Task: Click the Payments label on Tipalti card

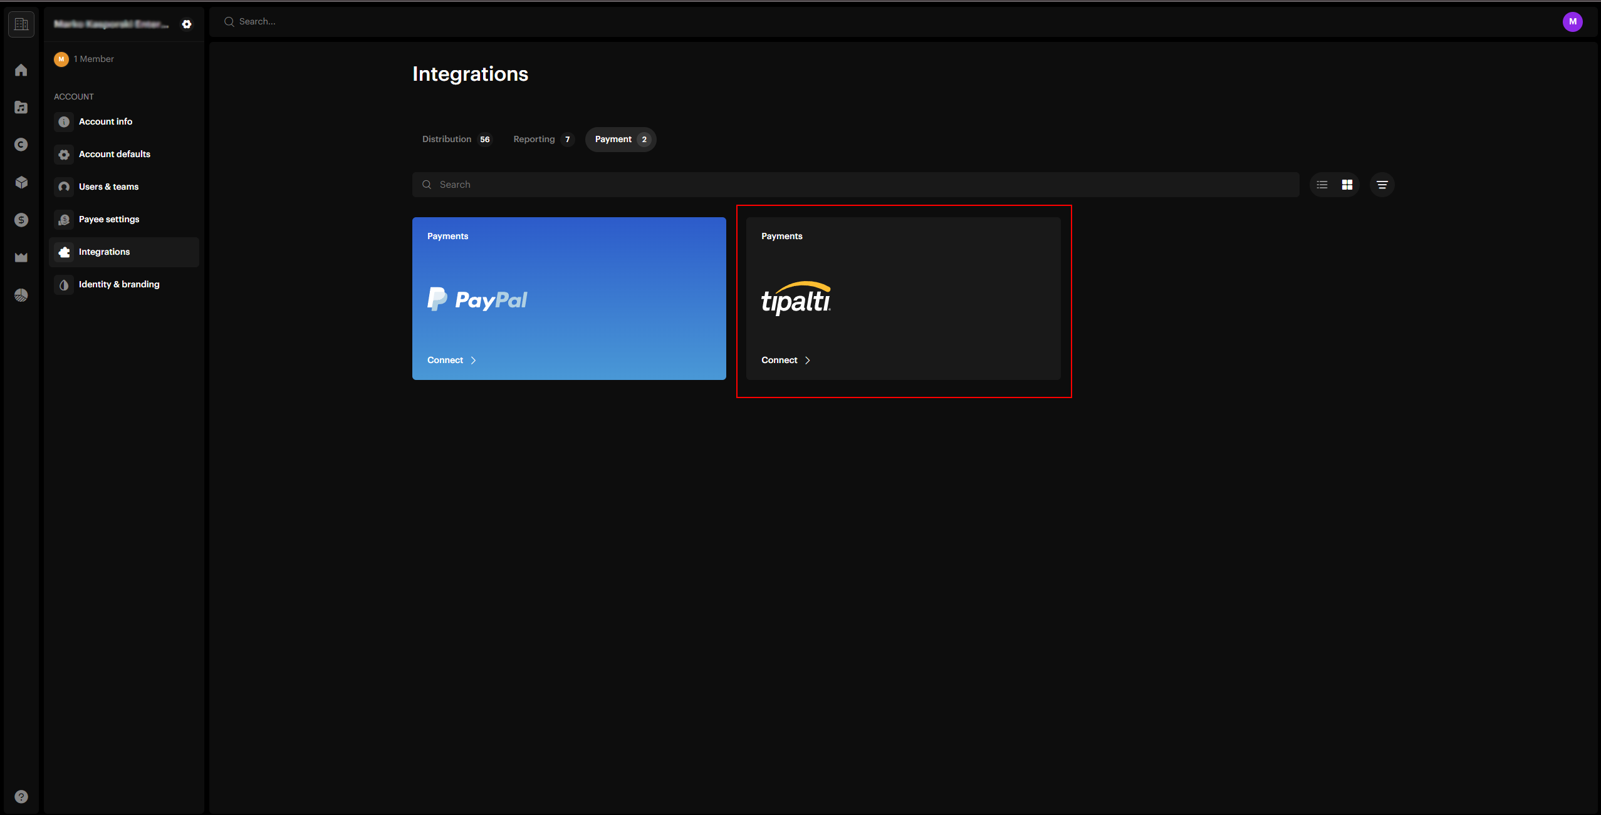Action: tap(781, 236)
